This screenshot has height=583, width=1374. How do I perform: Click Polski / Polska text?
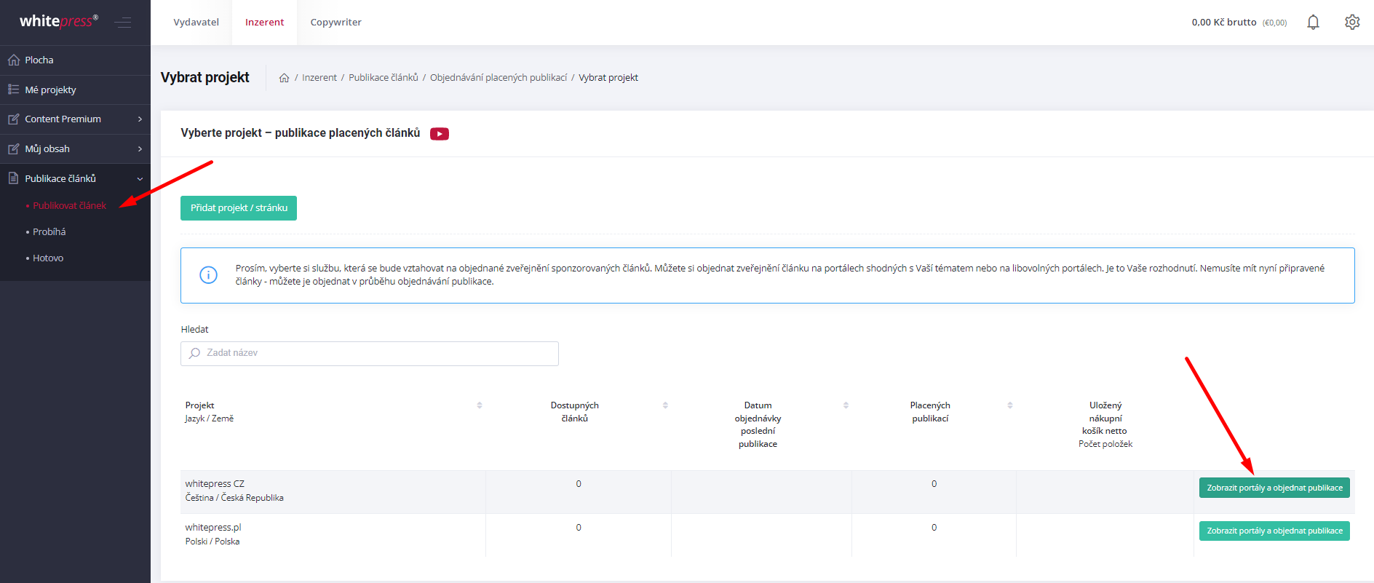(x=213, y=542)
